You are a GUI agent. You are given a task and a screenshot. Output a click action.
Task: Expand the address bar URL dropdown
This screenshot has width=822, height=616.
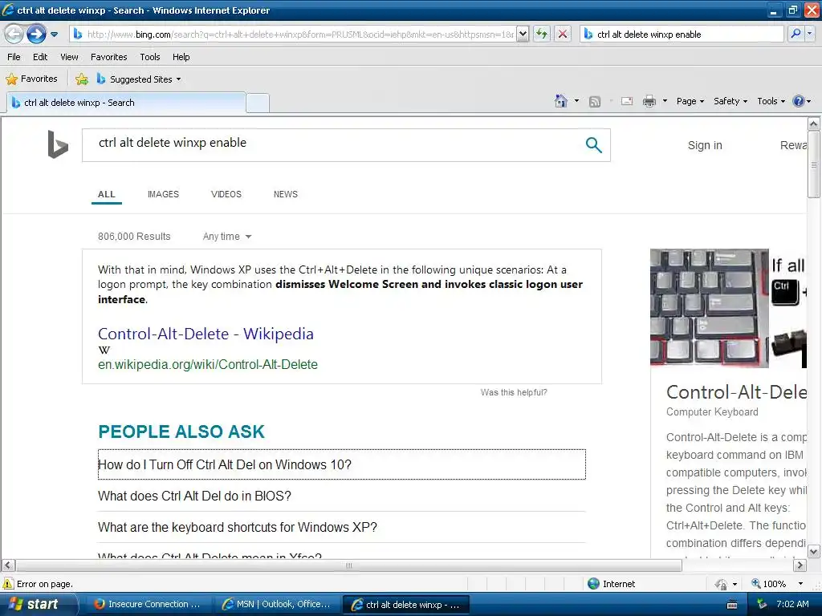tap(523, 34)
